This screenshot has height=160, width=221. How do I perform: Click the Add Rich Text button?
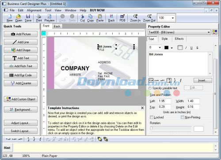[x=21, y=66]
